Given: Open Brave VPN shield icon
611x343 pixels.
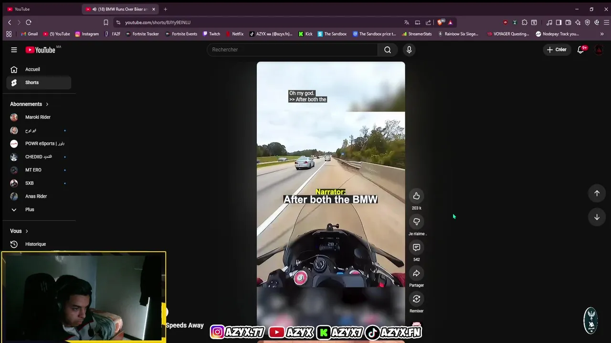Looking at the screenshot, I should (588, 22).
